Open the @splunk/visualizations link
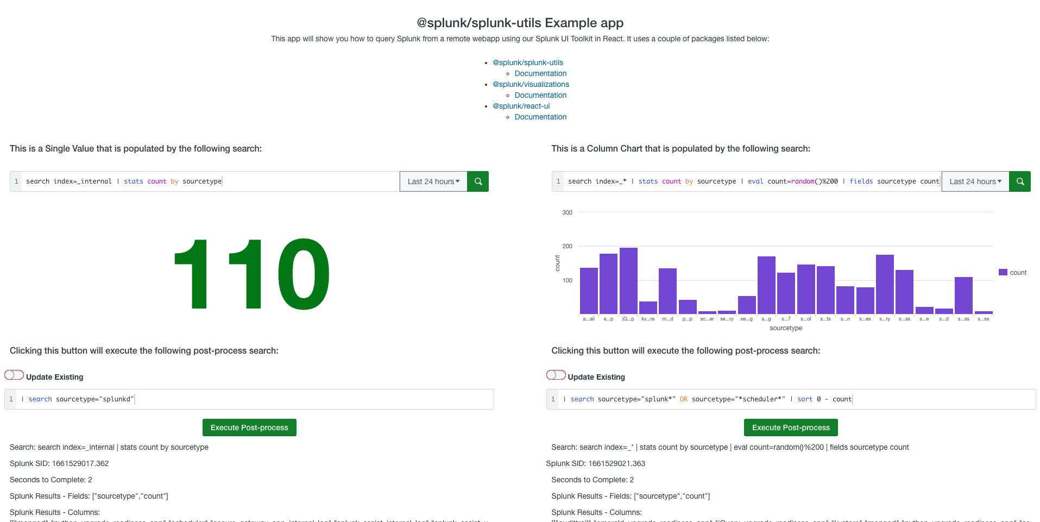 [531, 84]
